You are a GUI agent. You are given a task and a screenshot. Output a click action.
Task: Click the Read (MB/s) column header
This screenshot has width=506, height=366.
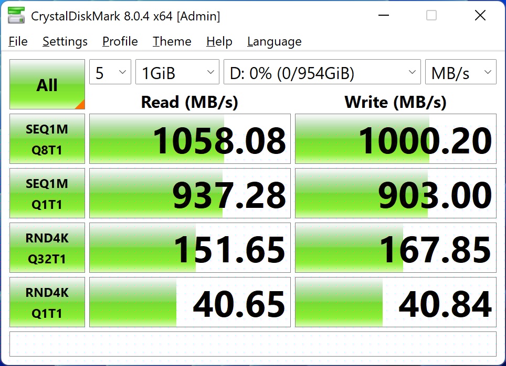(190, 102)
